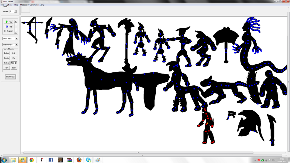Bring figure to Front
The height and width of the screenshot is (163, 290).
click(x=6, y=68)
